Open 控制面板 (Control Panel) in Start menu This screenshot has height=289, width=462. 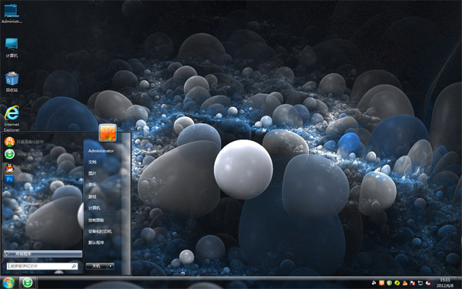pos(96,220)
